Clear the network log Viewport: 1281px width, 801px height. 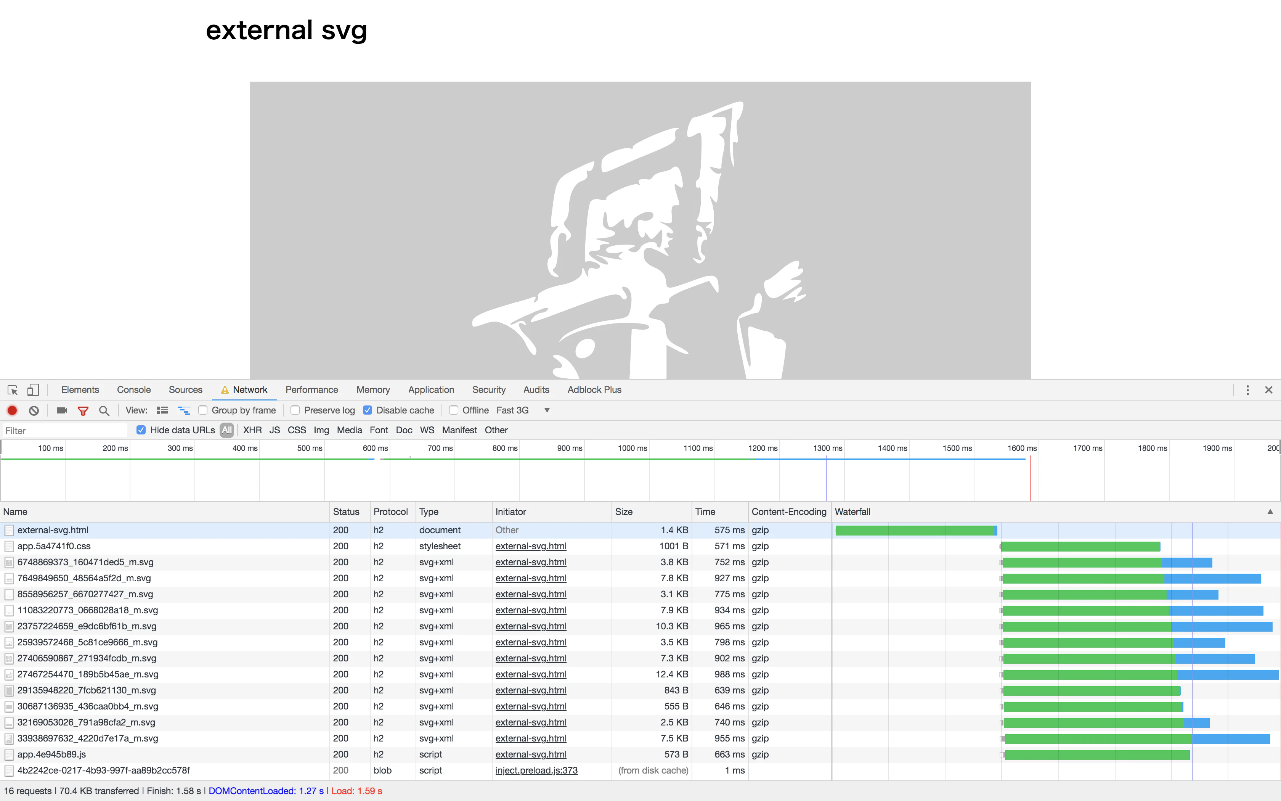[x=34, y=410]
